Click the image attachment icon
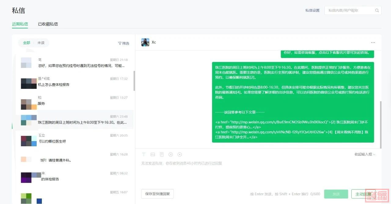This screenshot has width=391, height=204. [x=153, y=155]
